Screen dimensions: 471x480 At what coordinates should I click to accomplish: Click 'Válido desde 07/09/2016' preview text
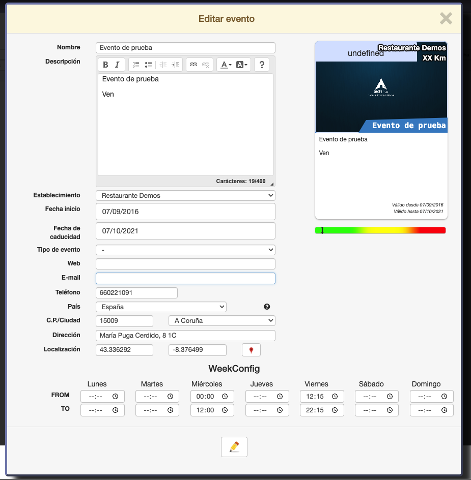[x=418, y=205]
